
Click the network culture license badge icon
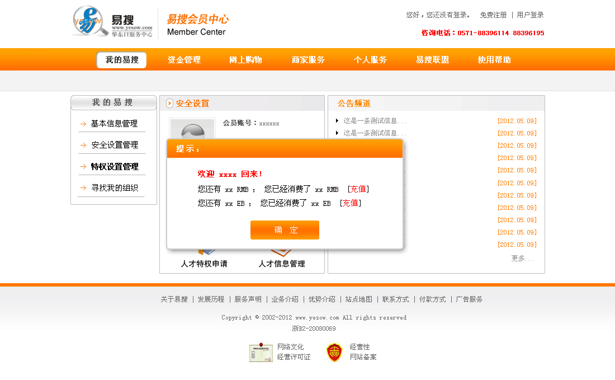[261, 353]
